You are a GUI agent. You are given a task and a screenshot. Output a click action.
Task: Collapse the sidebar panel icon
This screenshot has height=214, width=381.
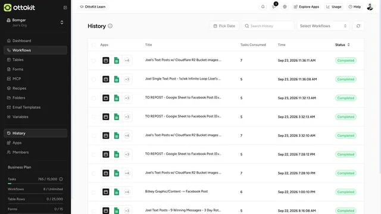(65, 8)
